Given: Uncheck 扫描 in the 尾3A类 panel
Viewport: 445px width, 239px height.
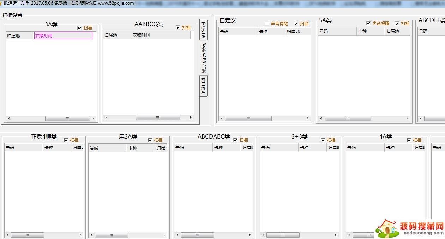Looking at the screenshot, I should [150, 140].
